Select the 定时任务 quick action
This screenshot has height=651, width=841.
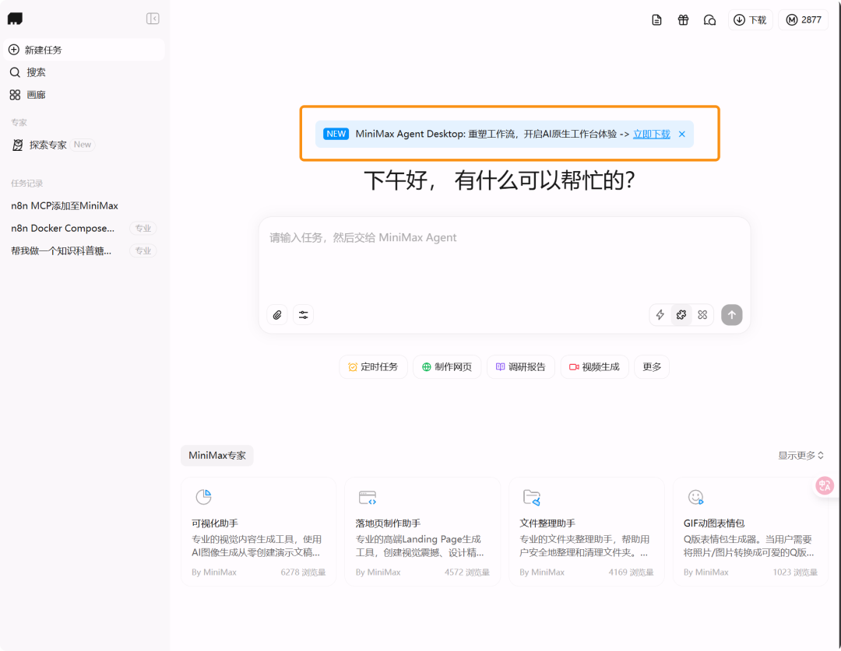pos(373,366)
